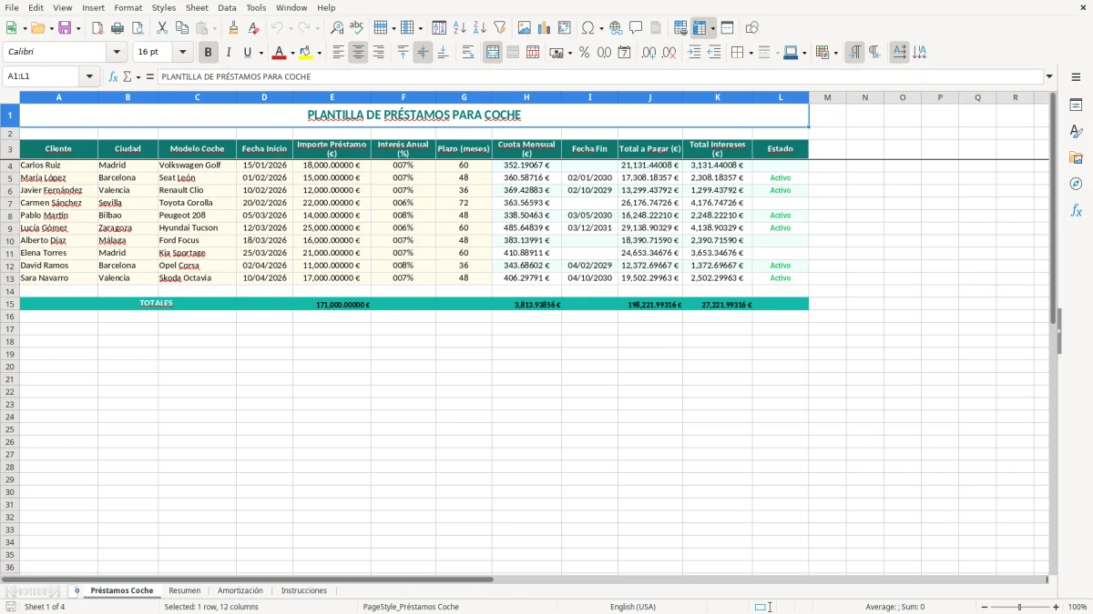
Task: Click the Copy icon
Action: (182, 28)
